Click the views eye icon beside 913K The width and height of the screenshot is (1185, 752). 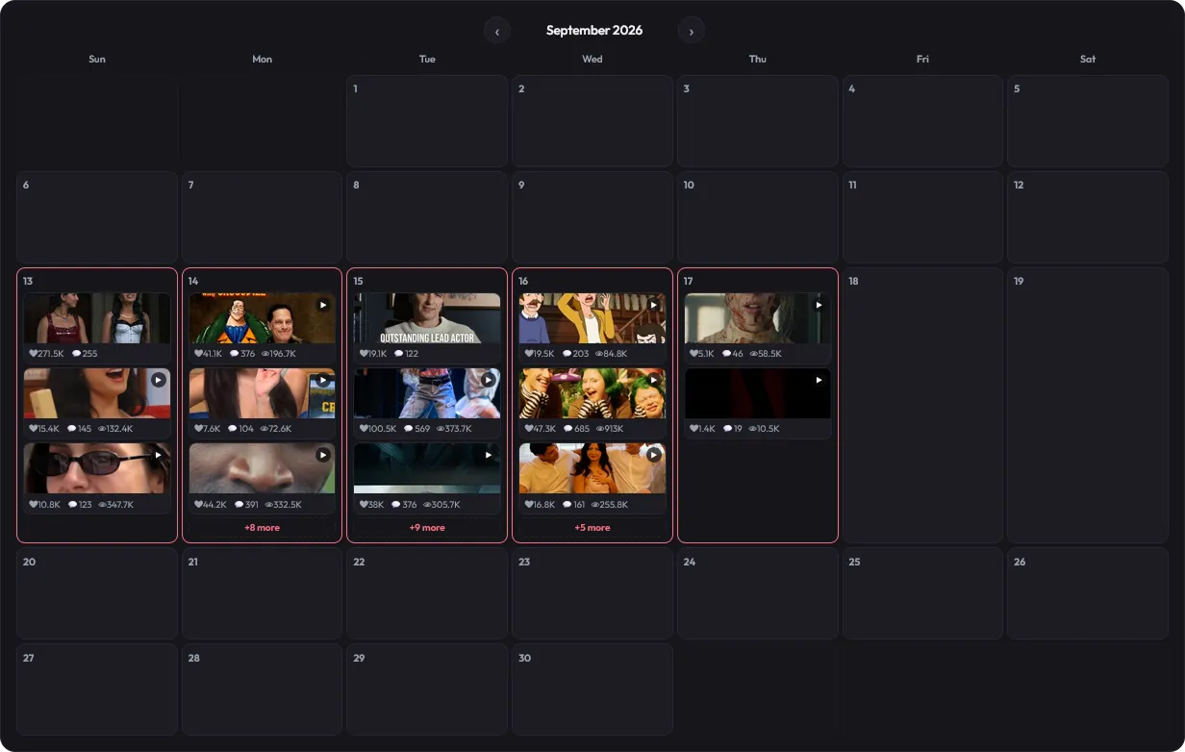coord(599,429)
